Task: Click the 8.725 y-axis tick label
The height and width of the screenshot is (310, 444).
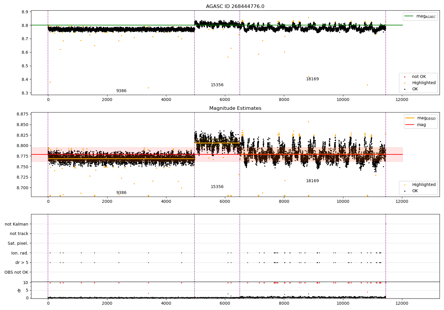Action: click(22, 177)
